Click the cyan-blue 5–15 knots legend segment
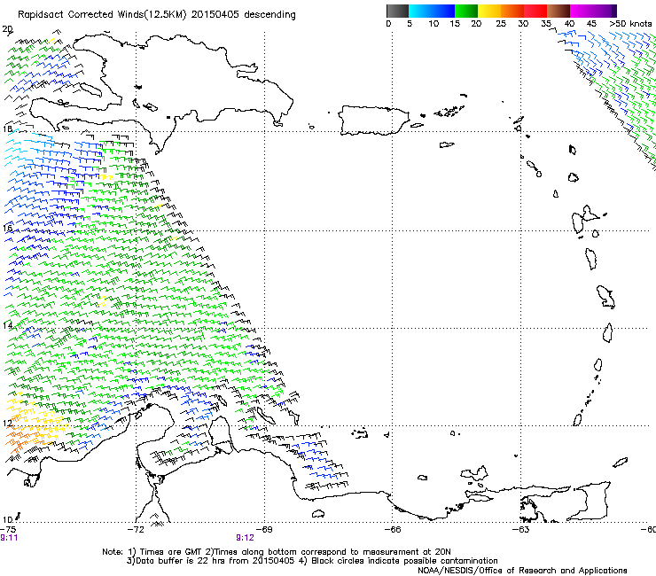Image resolution: width=656 pixels, height=576 pixels. pos(432,11)
